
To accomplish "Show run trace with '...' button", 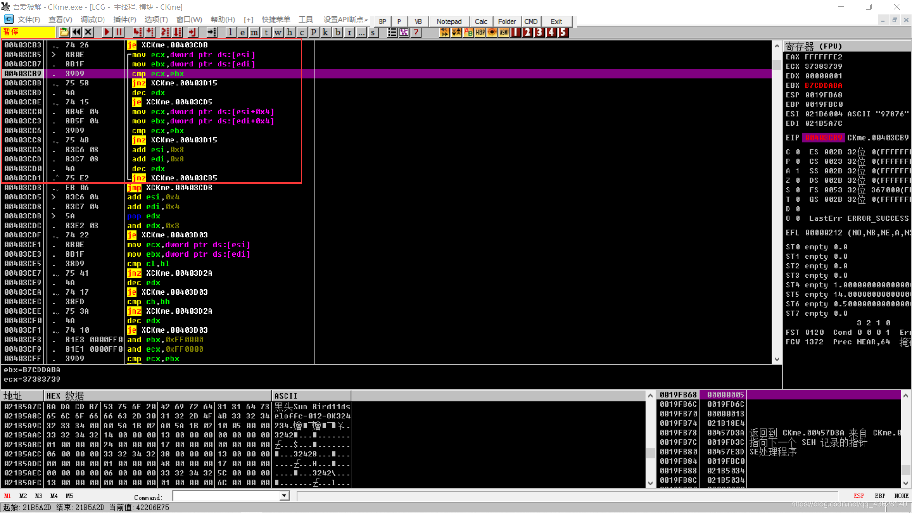I will click(x=361, y=32).
